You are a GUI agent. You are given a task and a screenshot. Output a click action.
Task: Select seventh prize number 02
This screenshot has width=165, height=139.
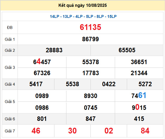(x=109, y=131)
